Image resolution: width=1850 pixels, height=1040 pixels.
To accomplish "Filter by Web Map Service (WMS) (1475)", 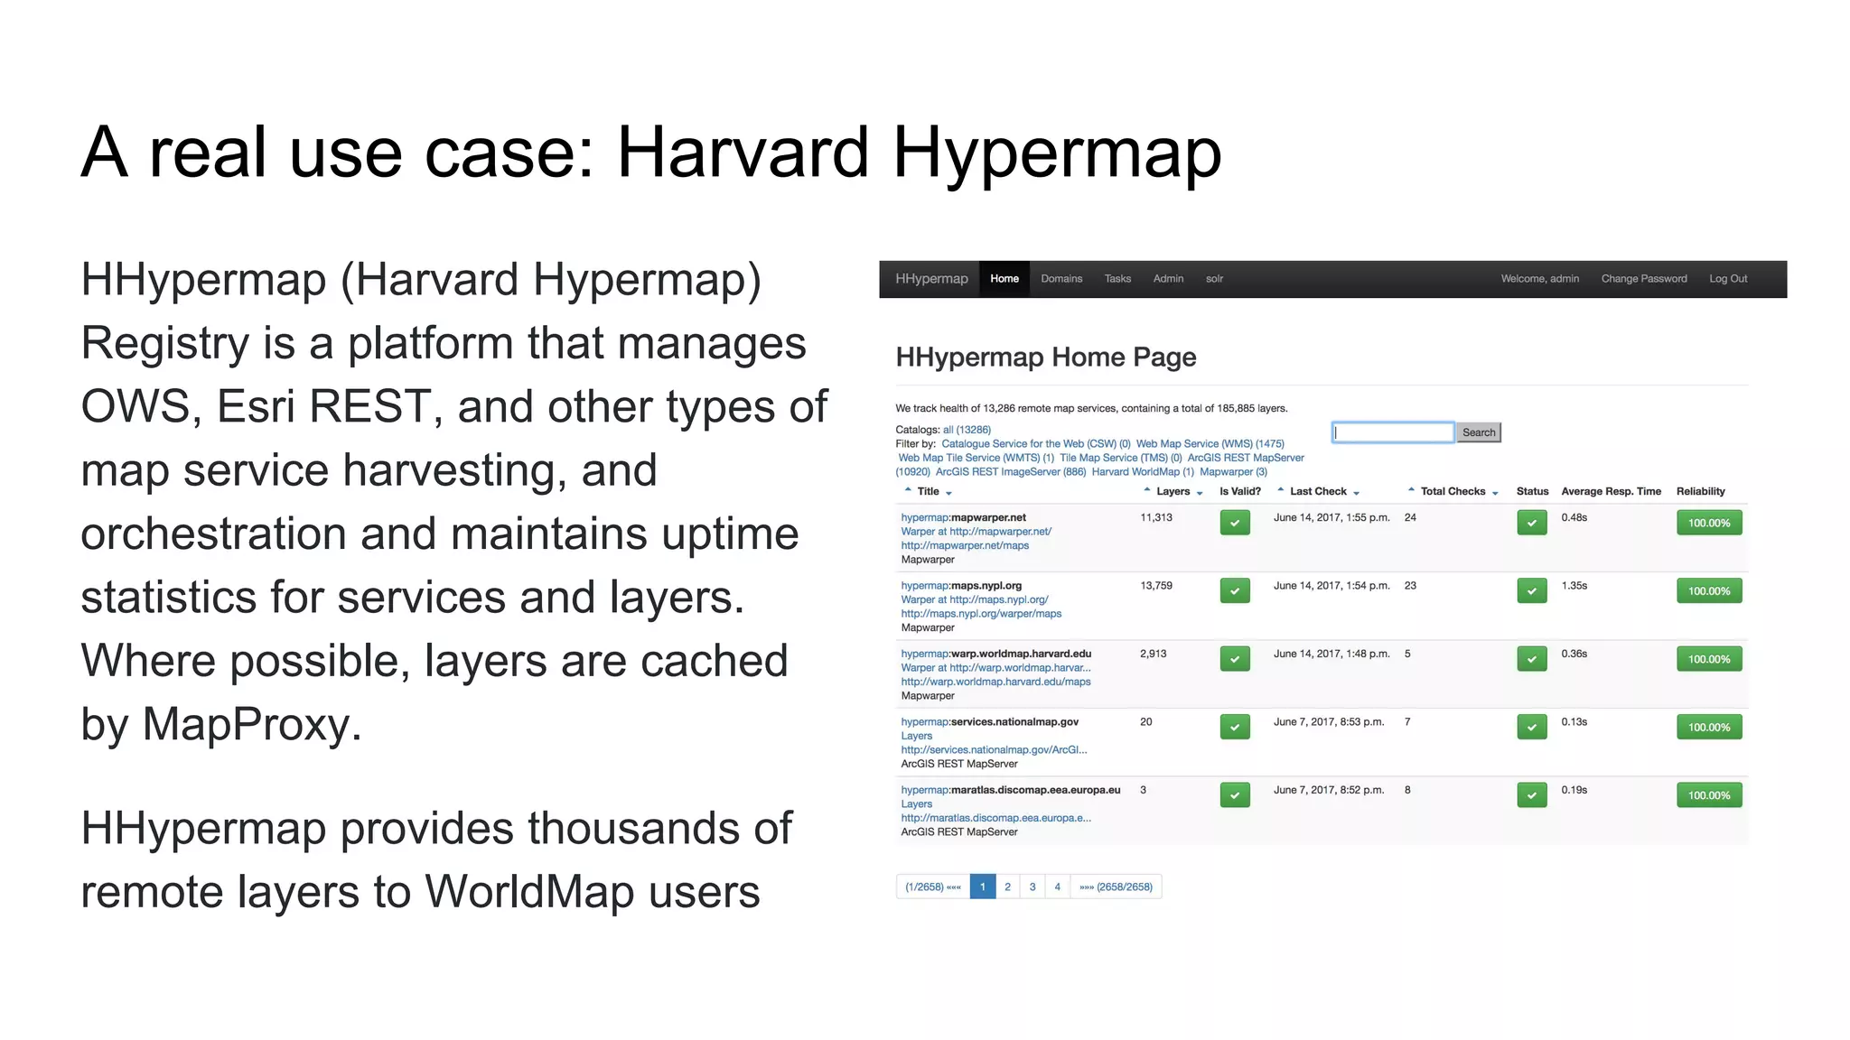I will (x=1210, y=444).
